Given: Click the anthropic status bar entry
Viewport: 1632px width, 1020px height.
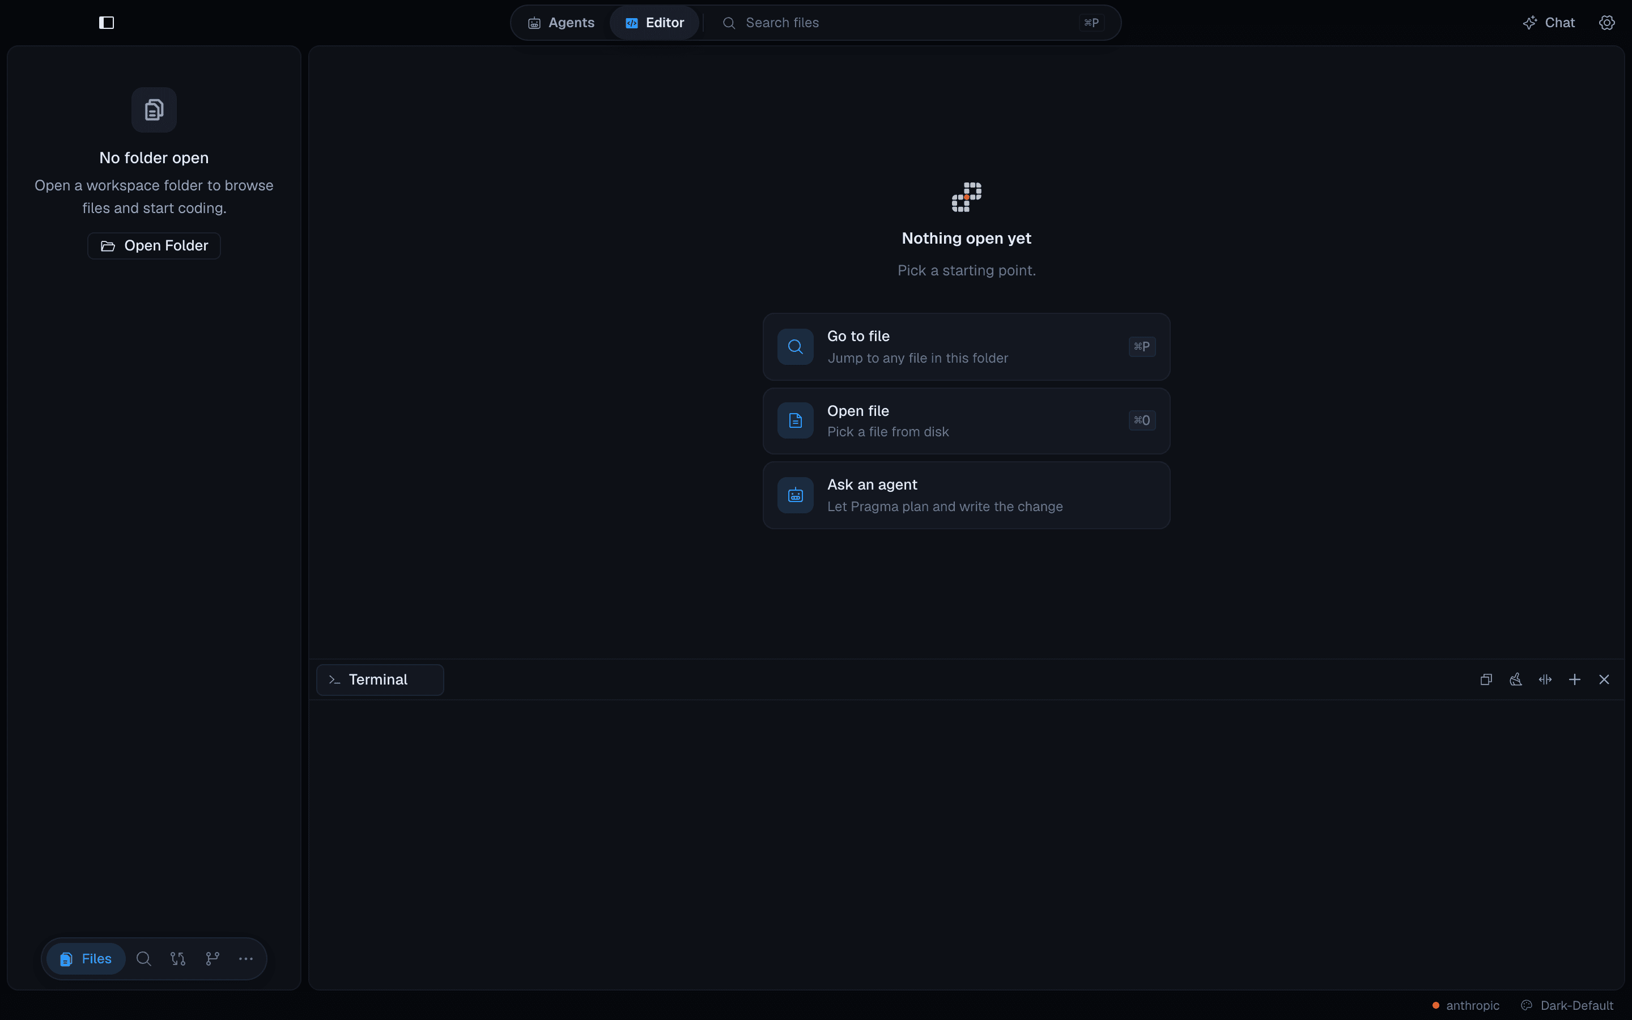Looking at the screenshot, I should pyautogui.click(x=1465, y=1006).
